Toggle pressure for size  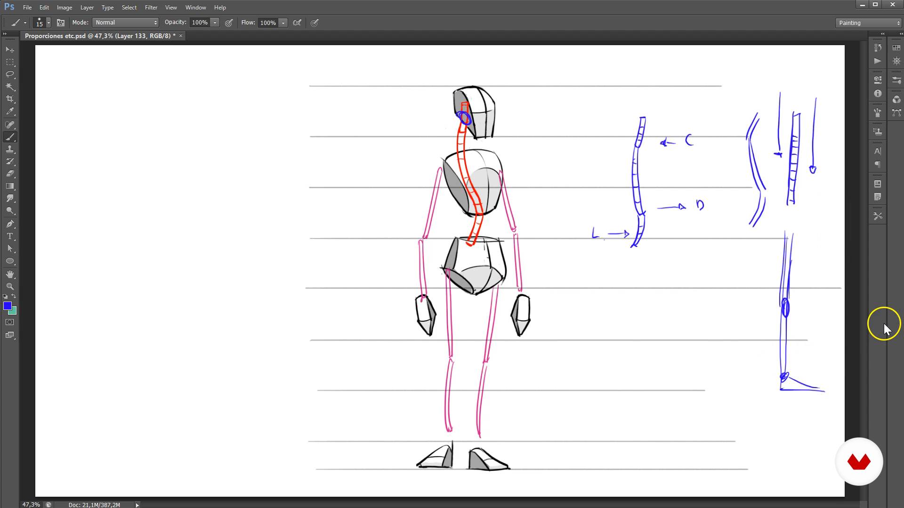[x=315, y=23]
